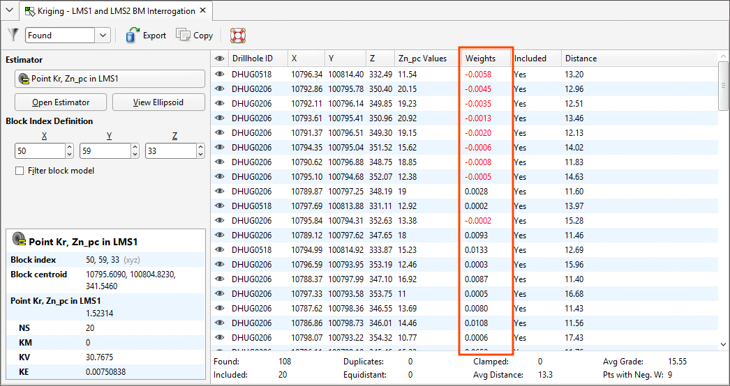Image resolution: width=730 pixels, height=386 pixels.
Task: Click the KE value 0.00750838
Action: (x=105, y=371)
